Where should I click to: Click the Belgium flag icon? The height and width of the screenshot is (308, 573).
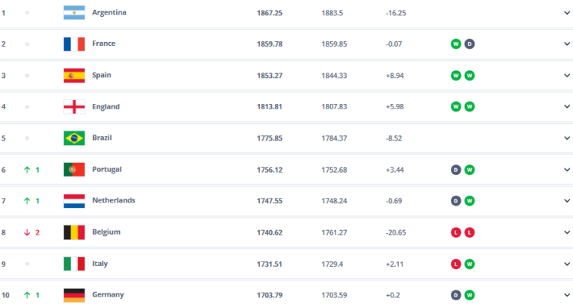74,232
